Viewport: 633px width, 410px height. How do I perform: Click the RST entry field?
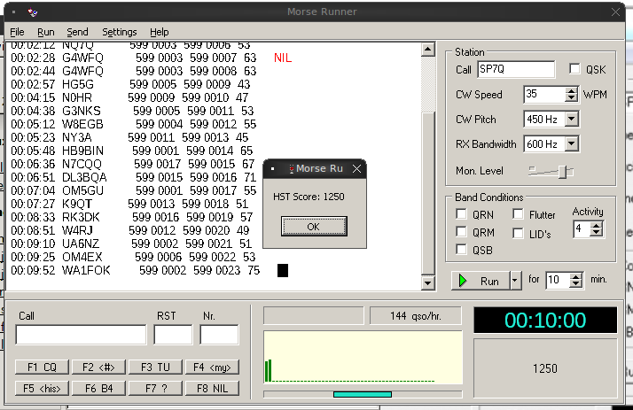[x=173, y=335]
